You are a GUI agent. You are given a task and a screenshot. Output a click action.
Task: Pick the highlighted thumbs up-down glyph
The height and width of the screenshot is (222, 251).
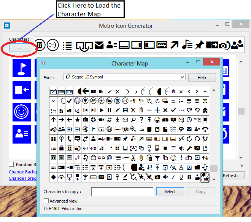[x=205, y=177]
